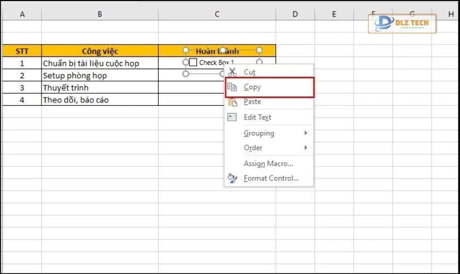
Task: Select the column D header
Action: click(295, 14)
